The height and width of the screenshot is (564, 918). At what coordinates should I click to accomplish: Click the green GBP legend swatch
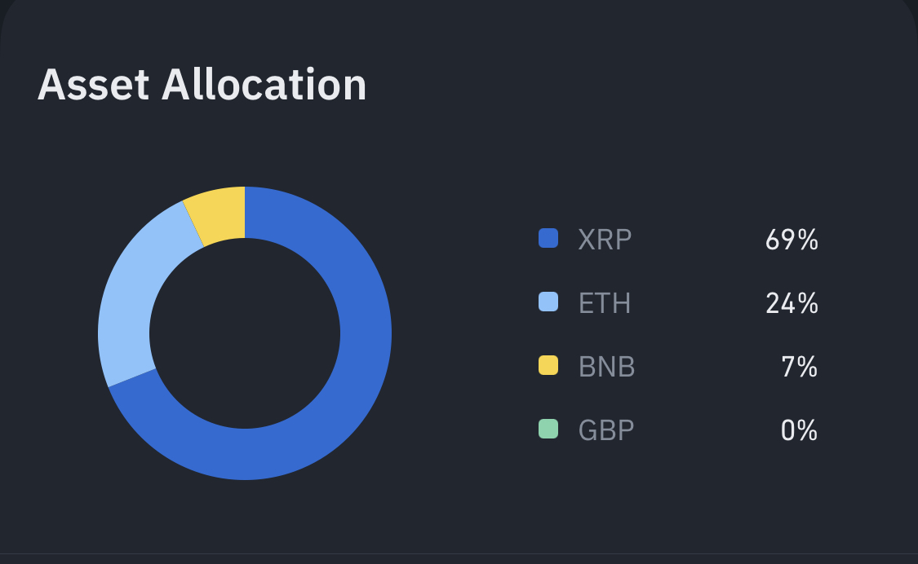[548, 429]
